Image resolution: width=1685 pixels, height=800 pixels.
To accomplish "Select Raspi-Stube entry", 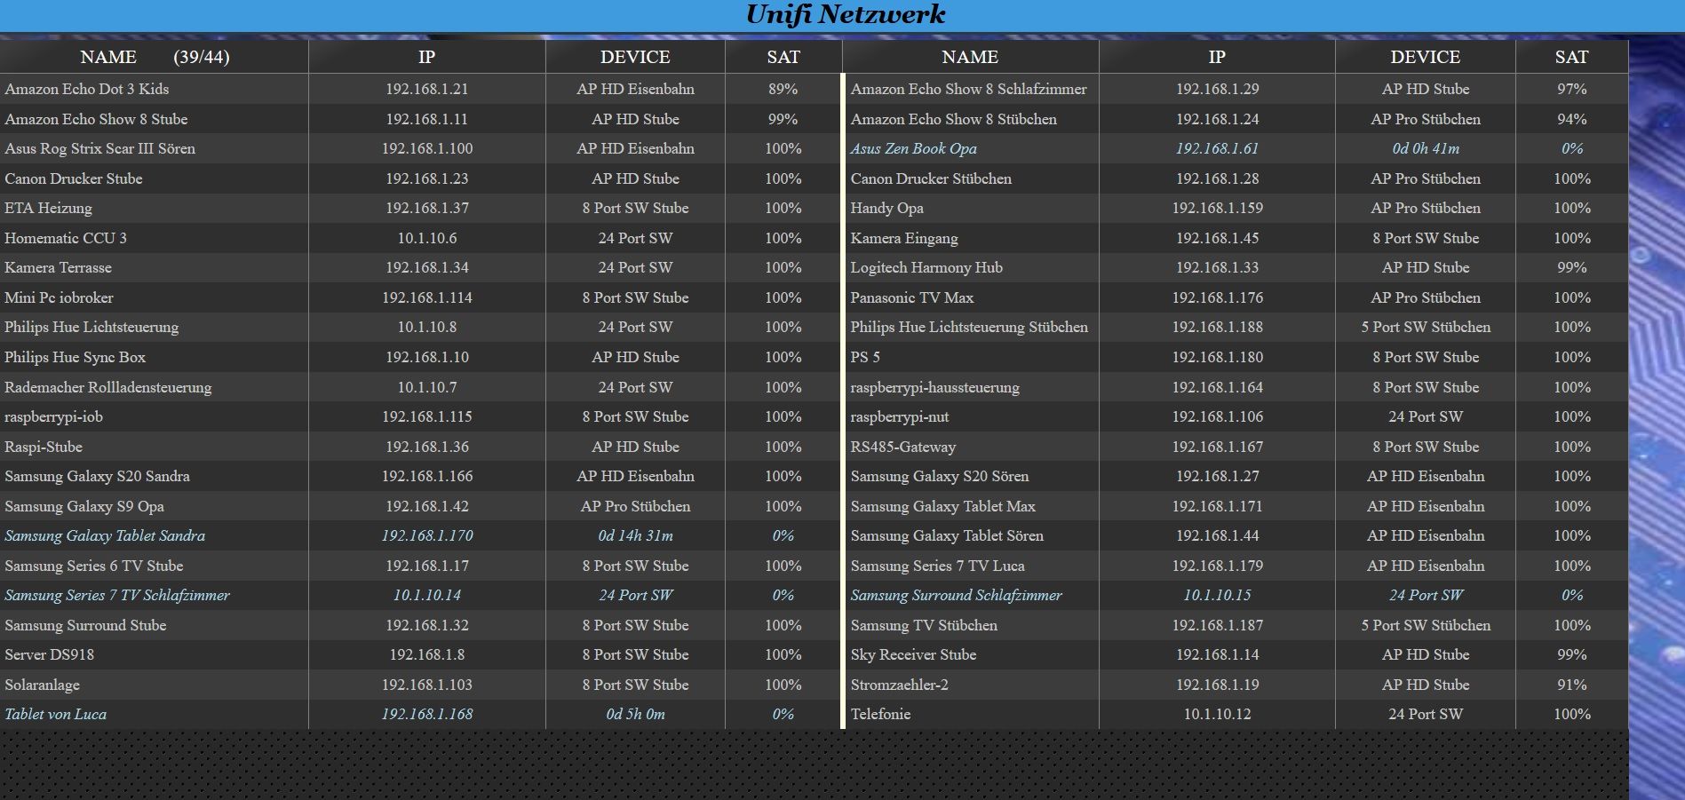I will click(43, 447).
